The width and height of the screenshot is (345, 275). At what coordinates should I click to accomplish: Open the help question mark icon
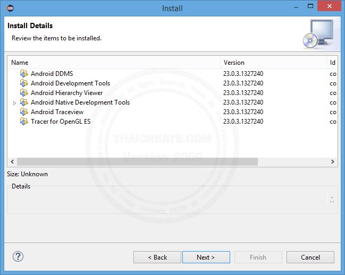click(x=18, y=256)
